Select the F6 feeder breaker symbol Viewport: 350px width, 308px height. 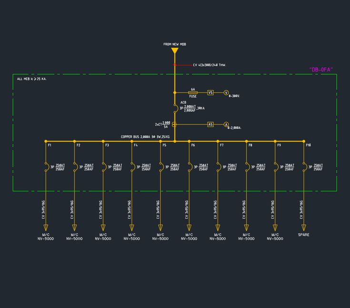[190, 167]
